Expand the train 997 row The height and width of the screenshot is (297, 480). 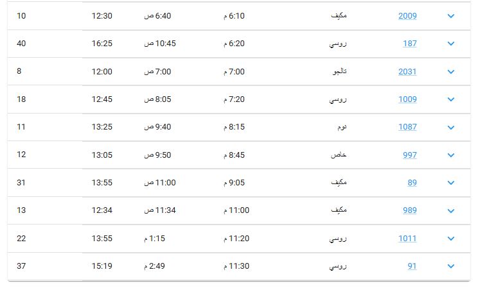[x=450, y=155]
